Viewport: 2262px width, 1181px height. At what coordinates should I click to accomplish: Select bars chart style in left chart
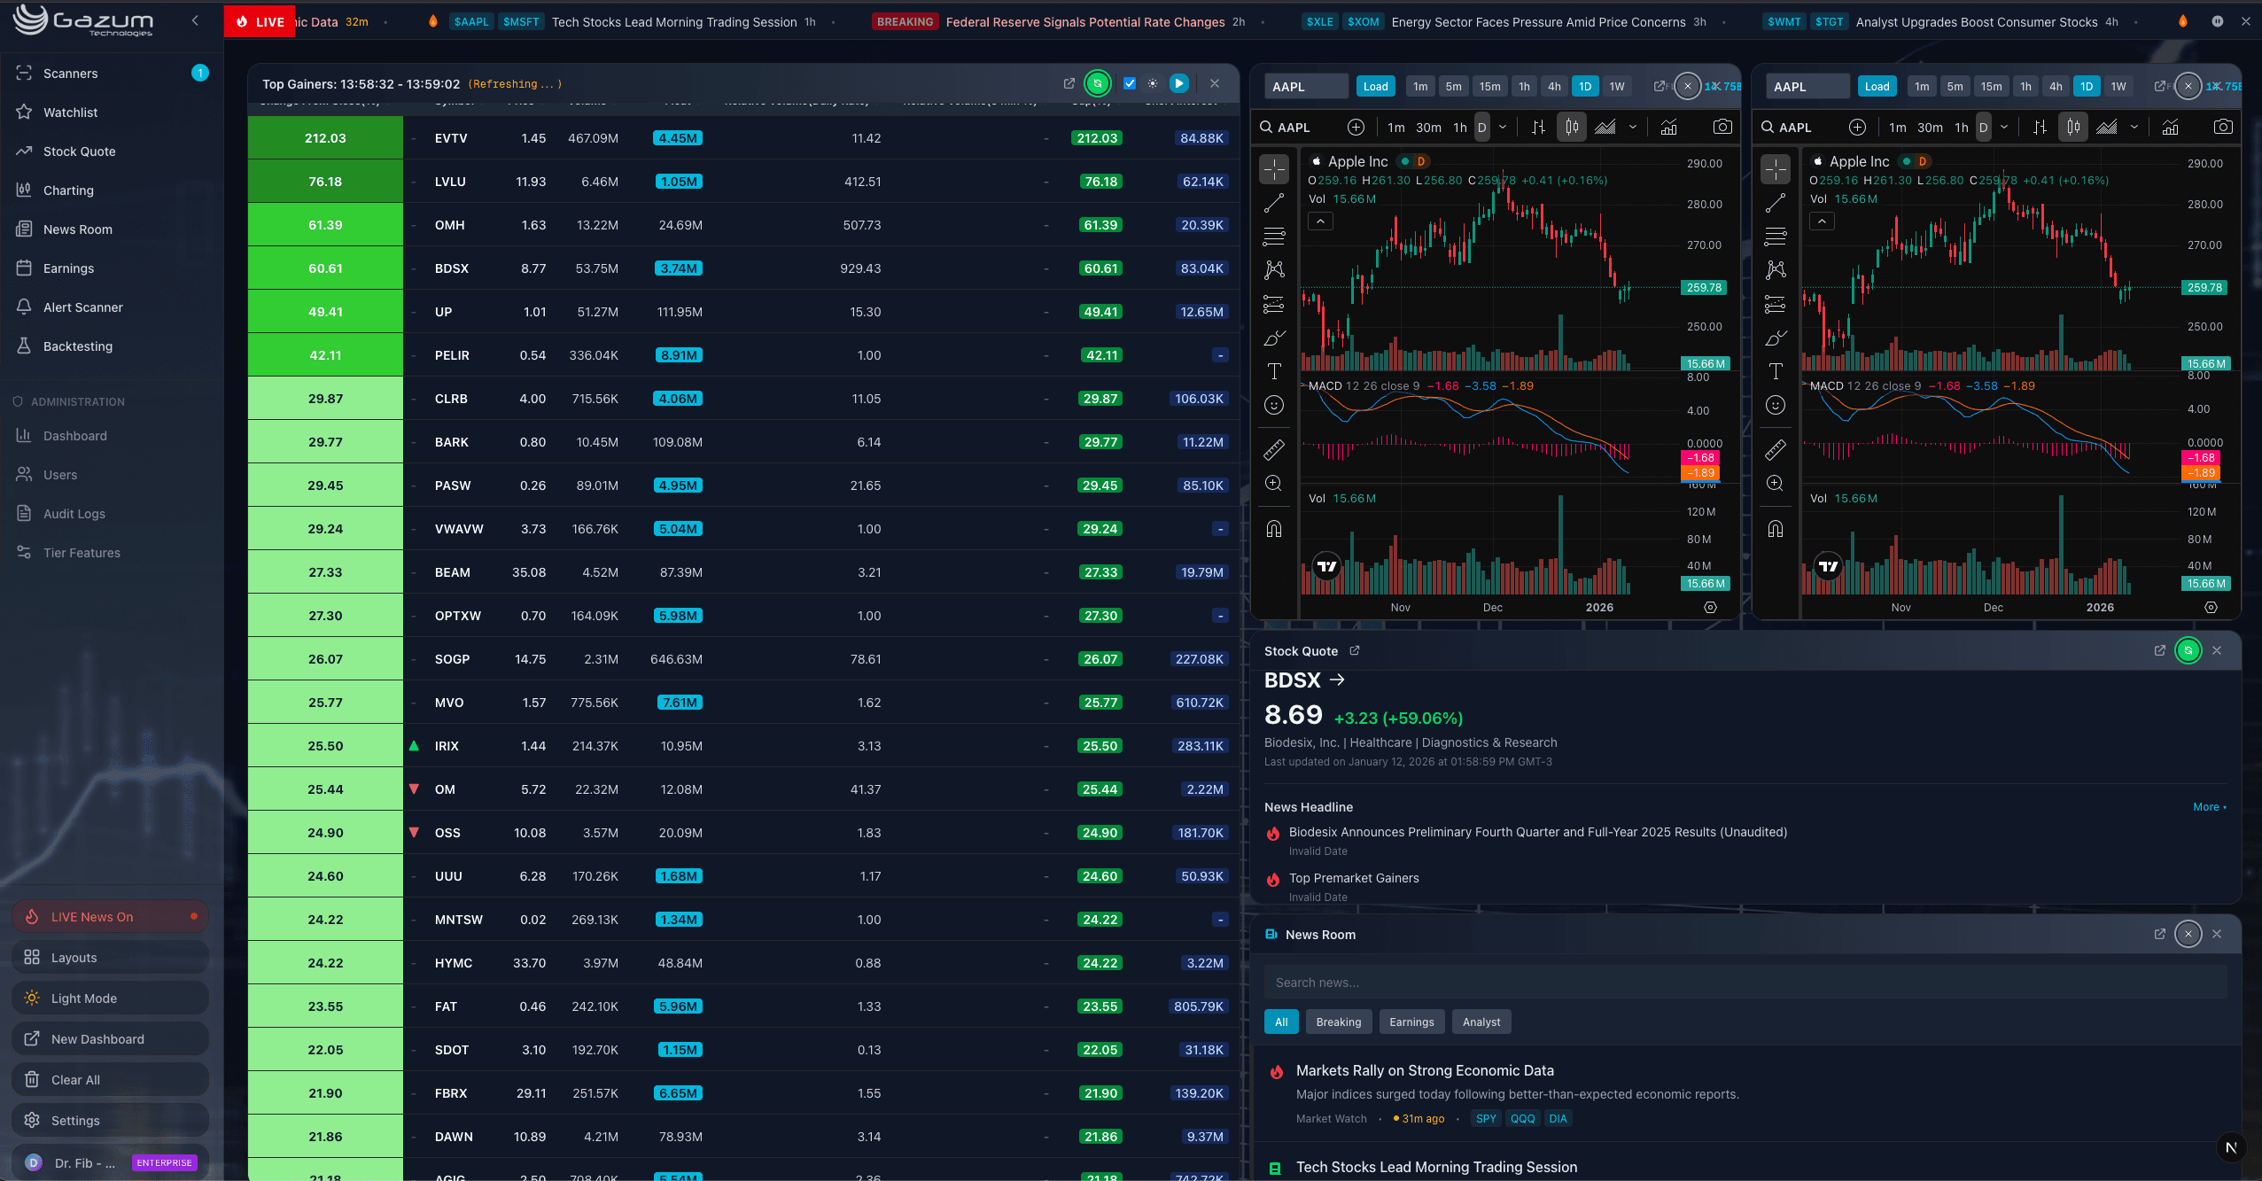tap(1538, 127)
